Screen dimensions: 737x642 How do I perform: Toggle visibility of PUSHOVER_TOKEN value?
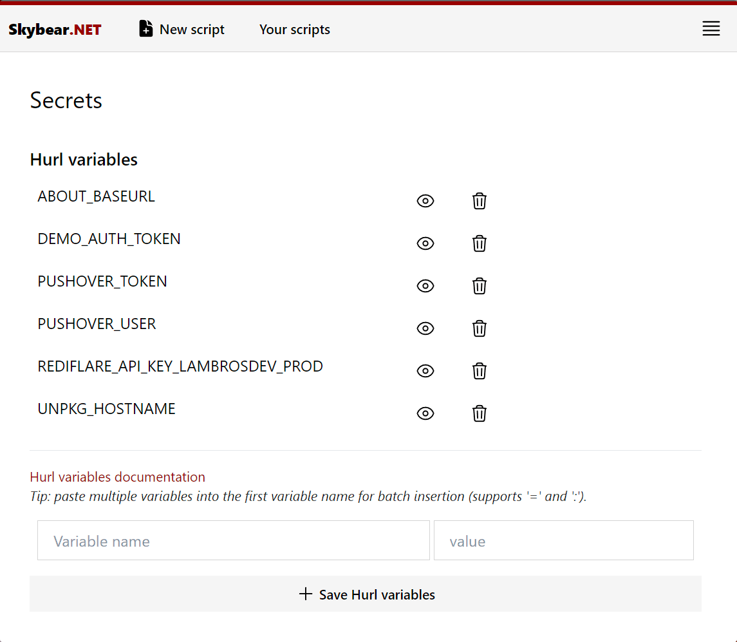(x=425, y=286)
